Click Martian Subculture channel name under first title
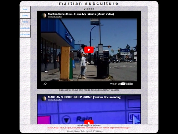 click(55, 17)
